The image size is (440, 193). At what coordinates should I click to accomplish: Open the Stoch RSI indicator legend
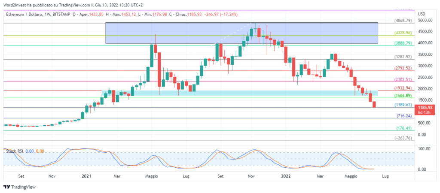[14, 151]
